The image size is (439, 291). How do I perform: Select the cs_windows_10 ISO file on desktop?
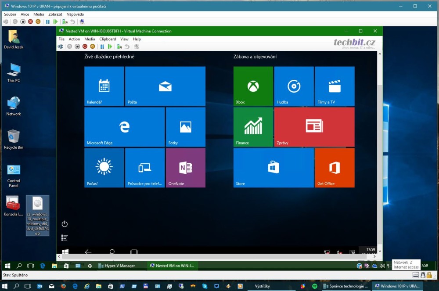[37, 216]
